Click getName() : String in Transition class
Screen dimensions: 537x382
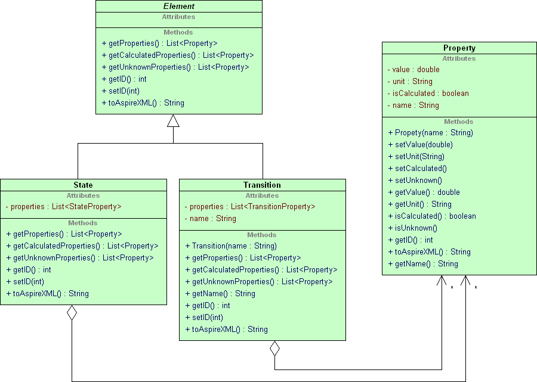click(x=220, y=294)
